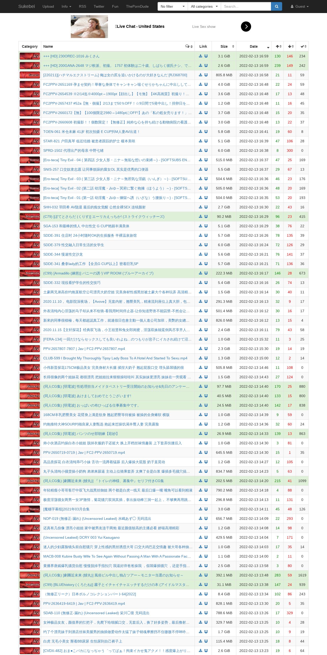Open the Twitter nav link
The image size is (327, 655).
click(x=99, y=6)
